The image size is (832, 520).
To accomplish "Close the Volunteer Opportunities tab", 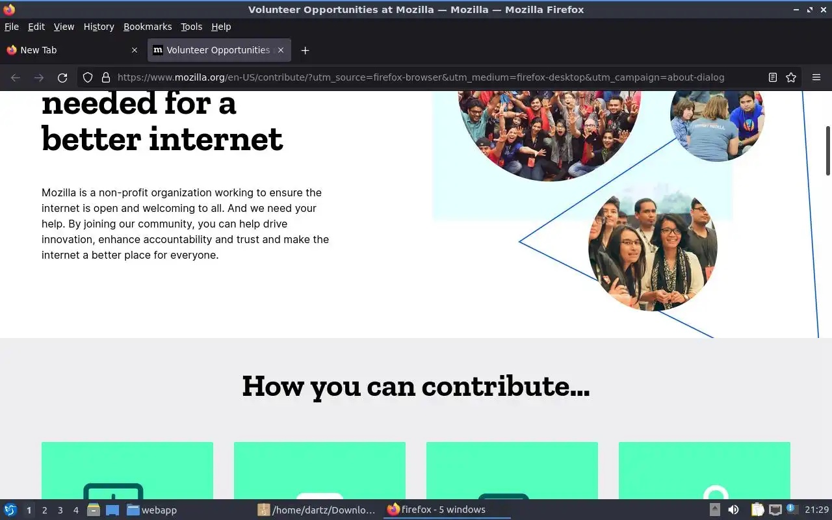I will [x=281, y=50].
